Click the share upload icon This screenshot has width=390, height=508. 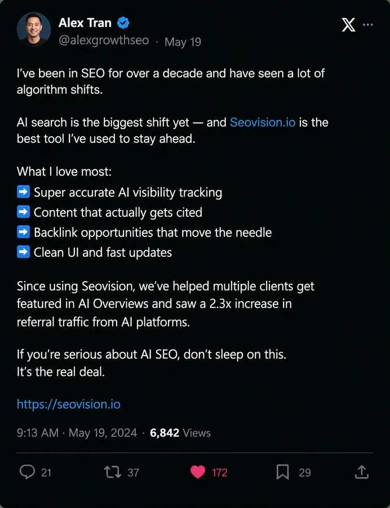362,472
